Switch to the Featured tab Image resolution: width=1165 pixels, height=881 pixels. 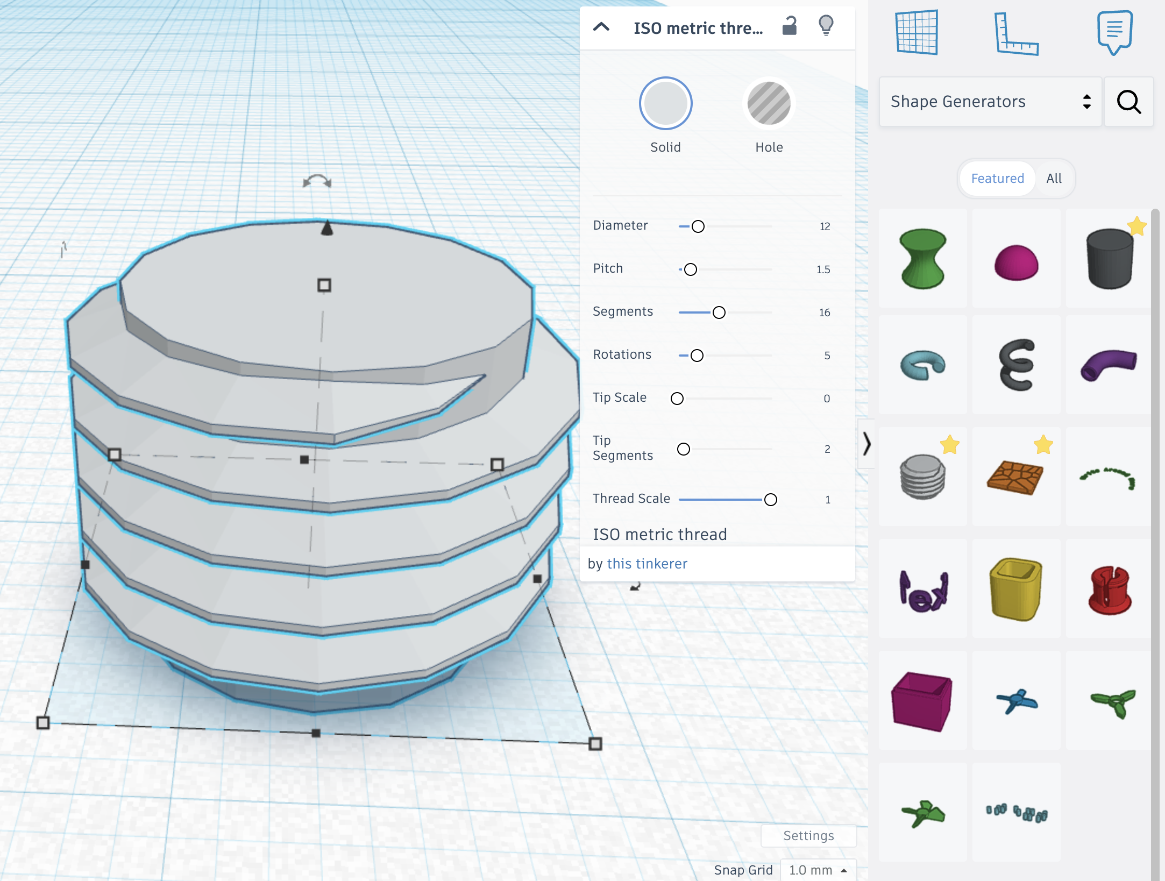(x=997, y=179)
